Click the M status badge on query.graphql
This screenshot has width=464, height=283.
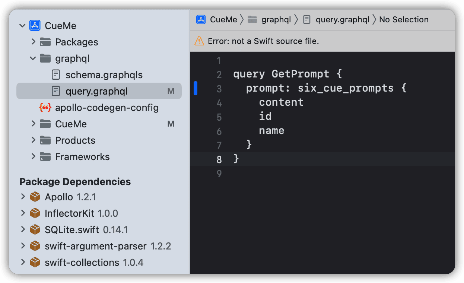(171, 91)
